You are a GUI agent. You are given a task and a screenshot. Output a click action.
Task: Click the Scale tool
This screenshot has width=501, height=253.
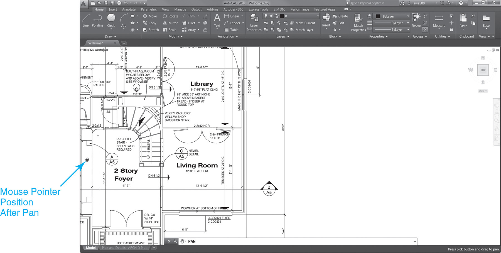tap(170, 30)
